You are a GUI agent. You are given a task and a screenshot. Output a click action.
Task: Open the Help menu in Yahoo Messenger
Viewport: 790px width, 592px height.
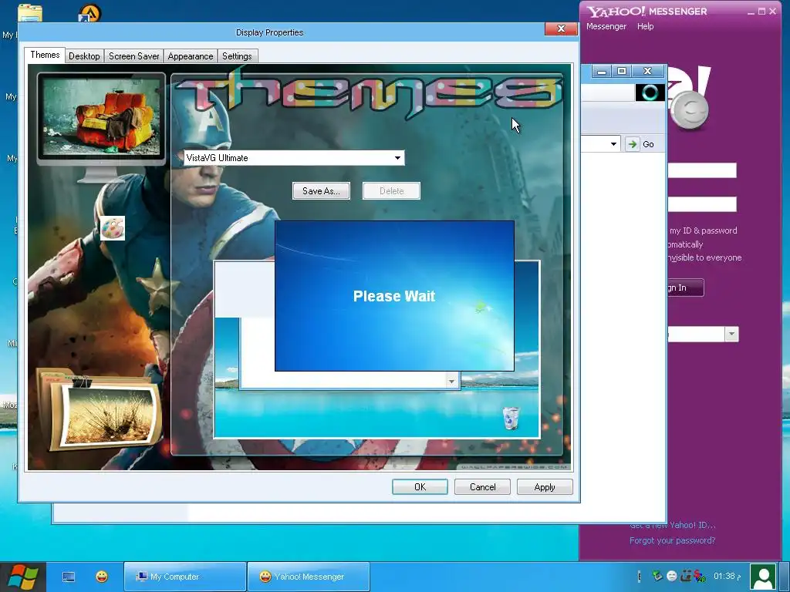click(x=646, y=26)
